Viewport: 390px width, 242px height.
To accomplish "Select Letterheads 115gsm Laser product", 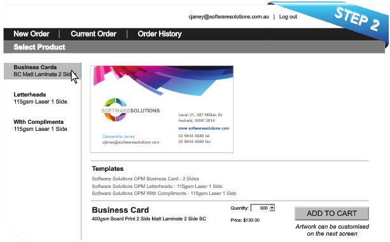I will coord(40,98).
